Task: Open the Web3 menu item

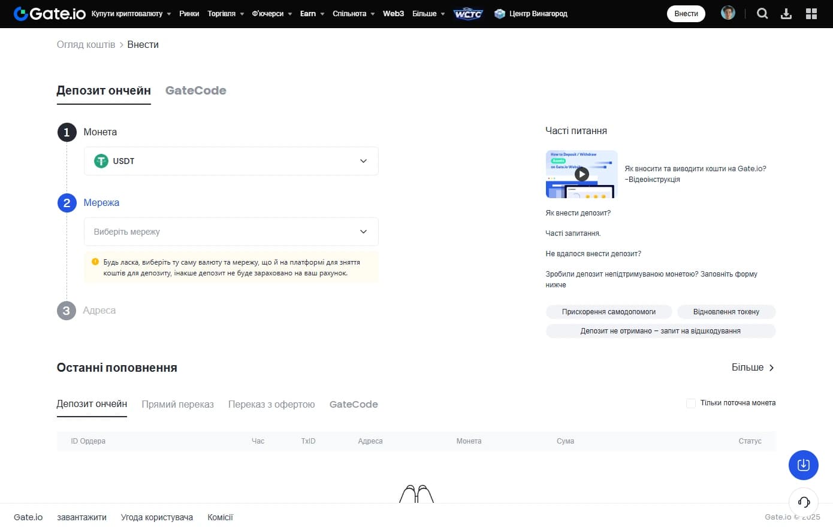Action: click(x=393, y=13)
